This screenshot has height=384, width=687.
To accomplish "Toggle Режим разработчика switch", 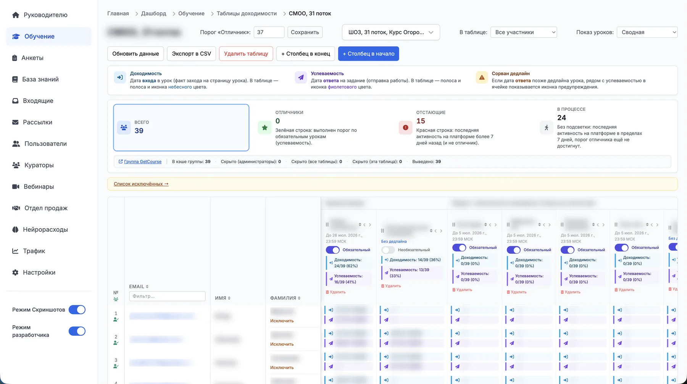I will click(77, 331).
